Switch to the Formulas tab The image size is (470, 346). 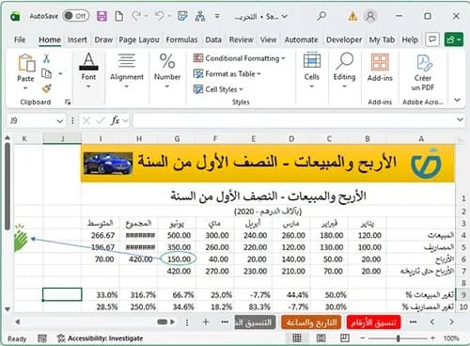click(181, 39)
